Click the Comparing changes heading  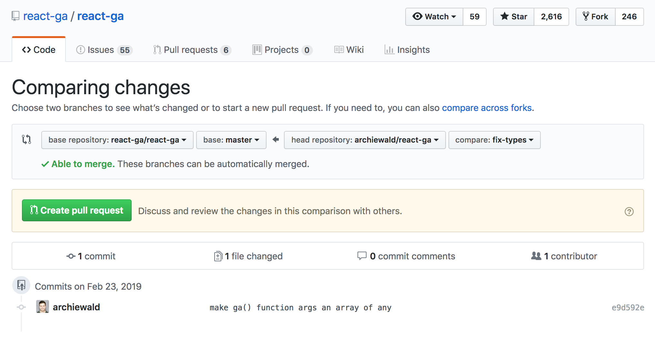click(101, 87)
